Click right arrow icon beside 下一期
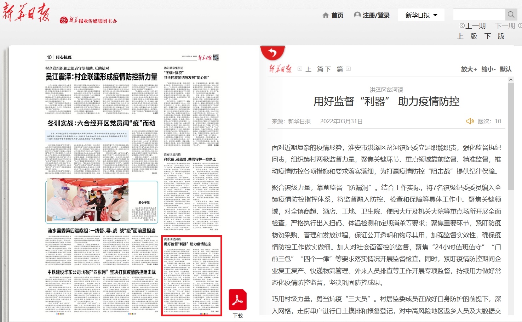Image resolution: width=522 pixels, height=322 pixels. click(520, 26)
